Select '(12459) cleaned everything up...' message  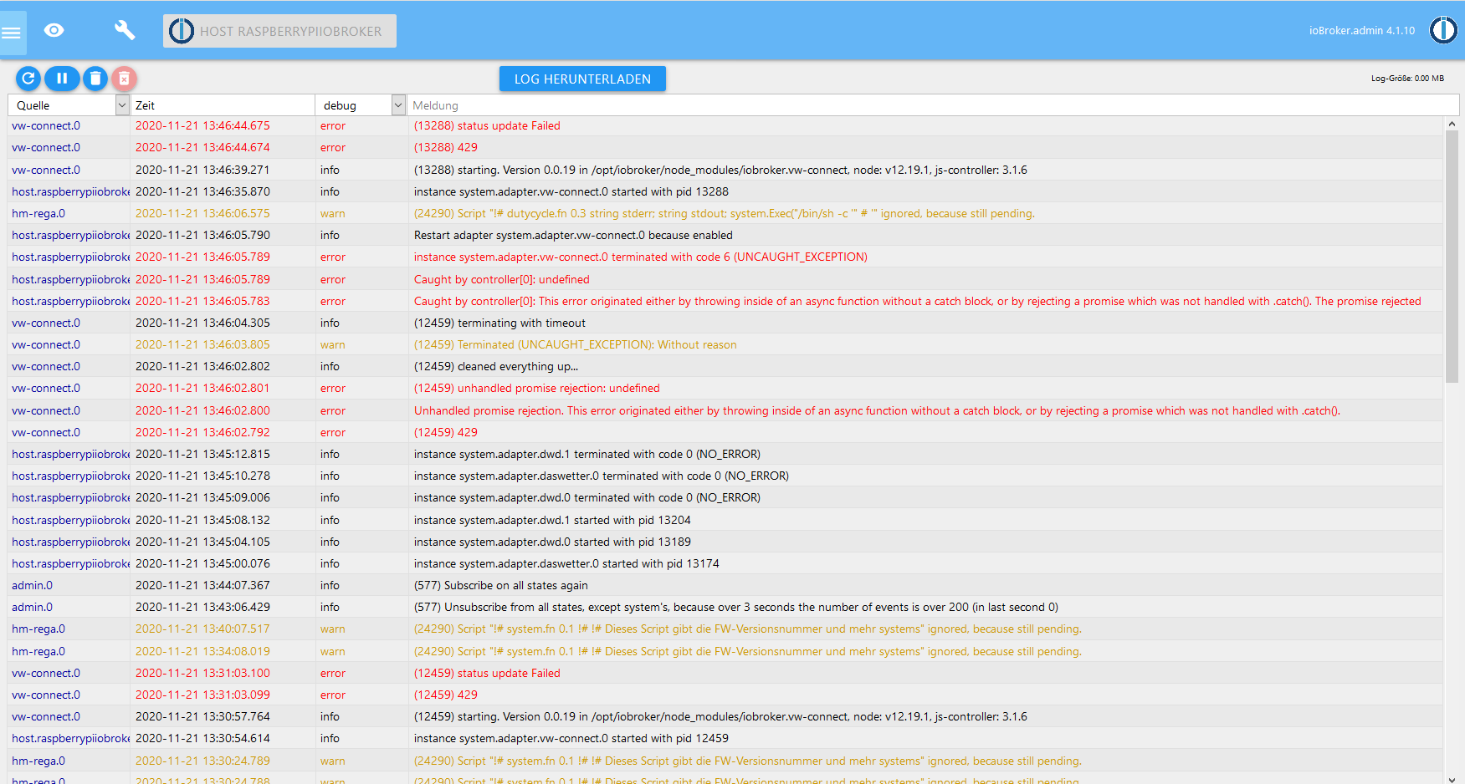[x=496, y=366]
